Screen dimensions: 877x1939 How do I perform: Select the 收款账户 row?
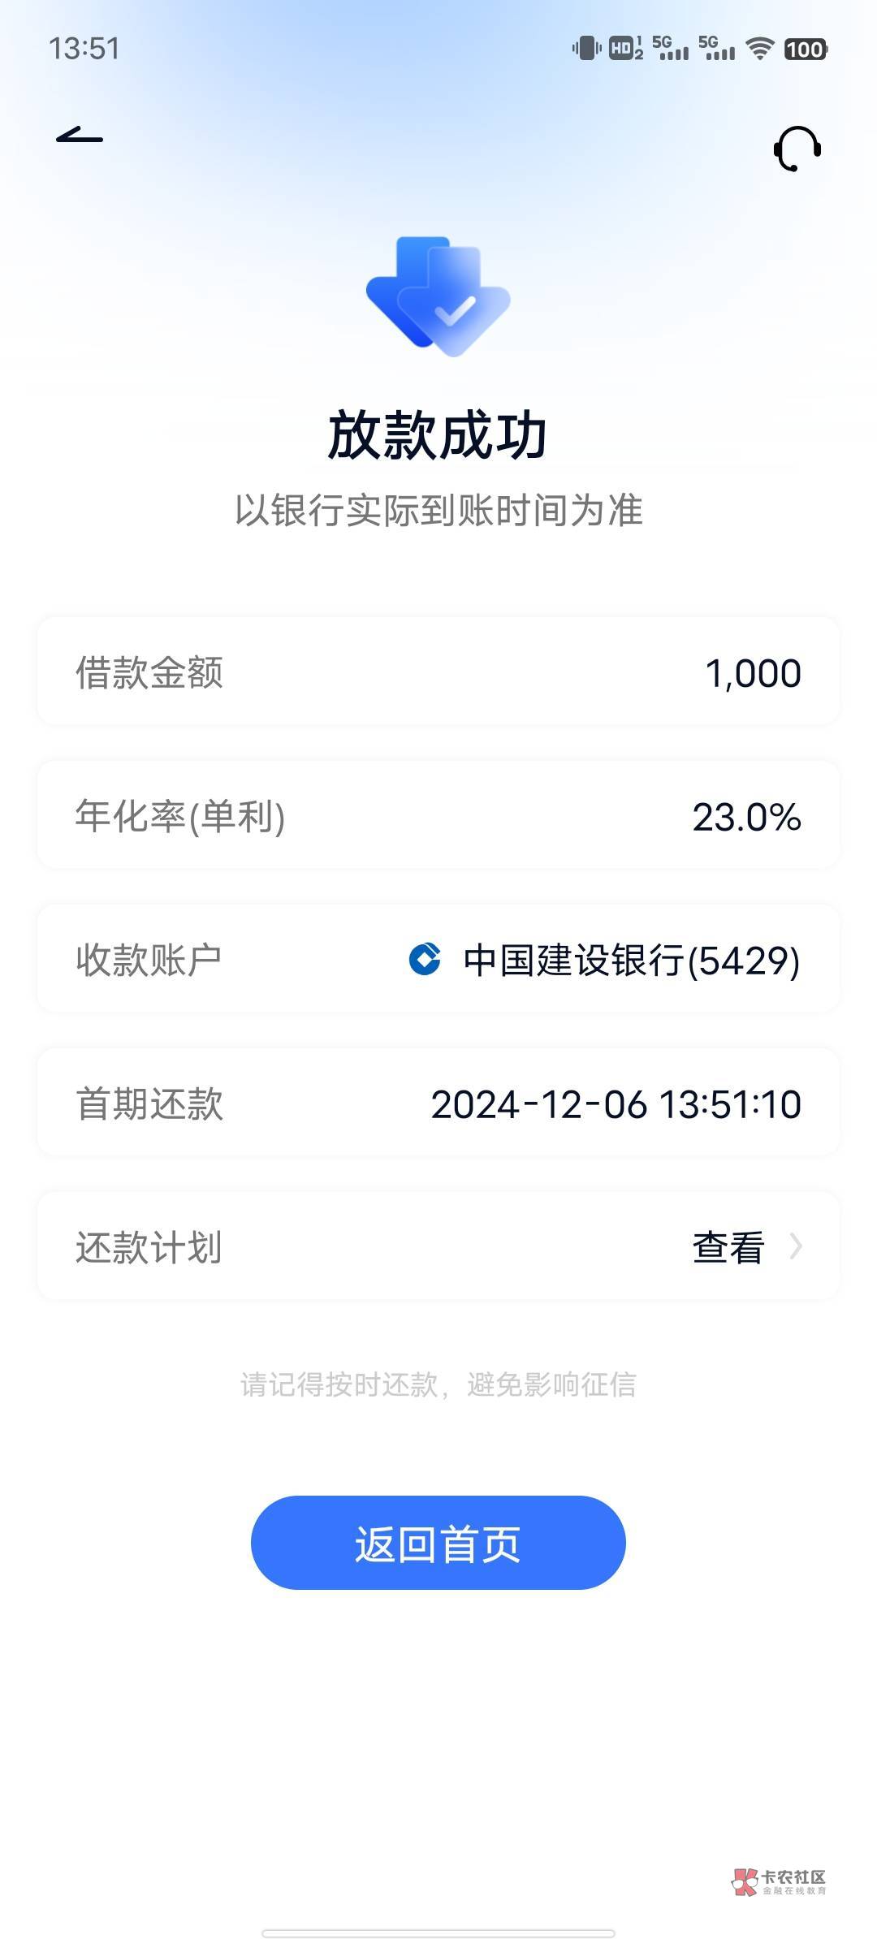(x=438, y=959)
